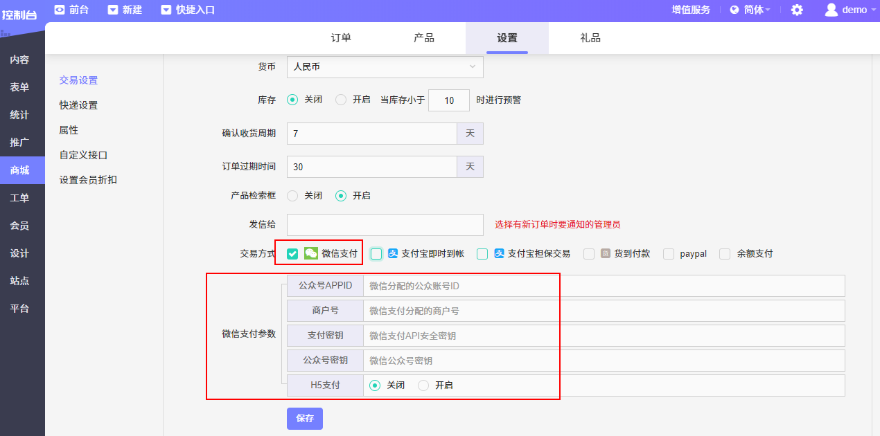
Task: Switch to the 订单 tab
Action: 341,38
